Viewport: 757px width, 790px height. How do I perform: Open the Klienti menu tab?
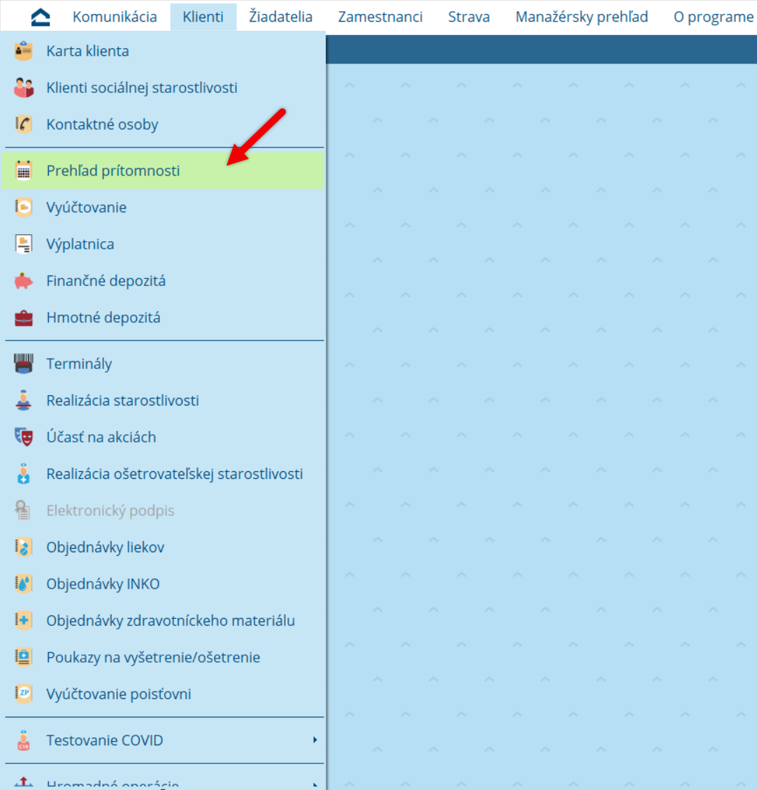203,17
